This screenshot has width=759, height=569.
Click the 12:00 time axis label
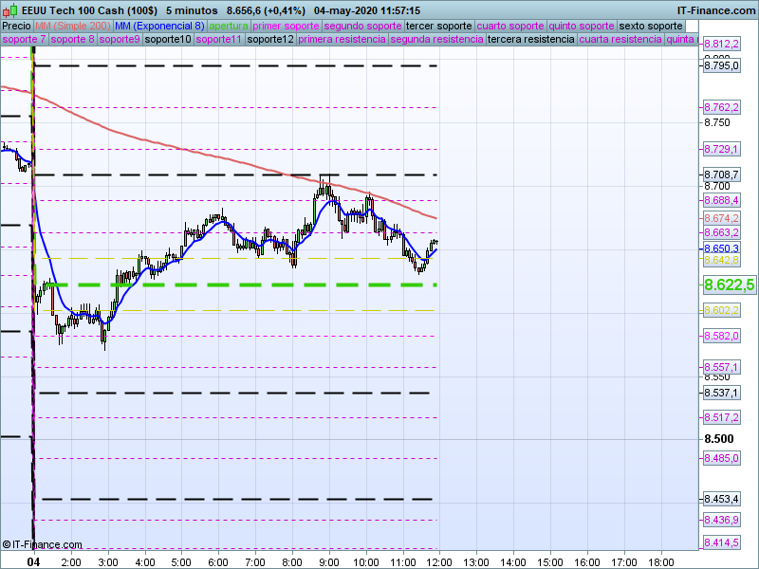click(439, 562)
